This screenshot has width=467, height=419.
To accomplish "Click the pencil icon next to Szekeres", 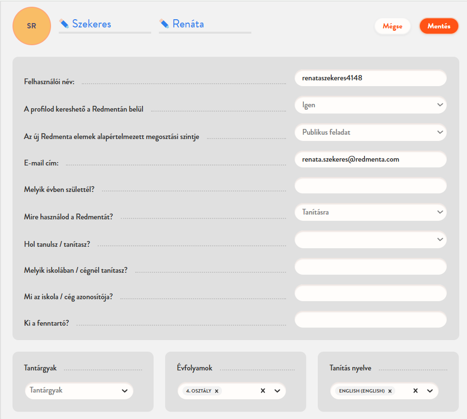I will 64,24.
